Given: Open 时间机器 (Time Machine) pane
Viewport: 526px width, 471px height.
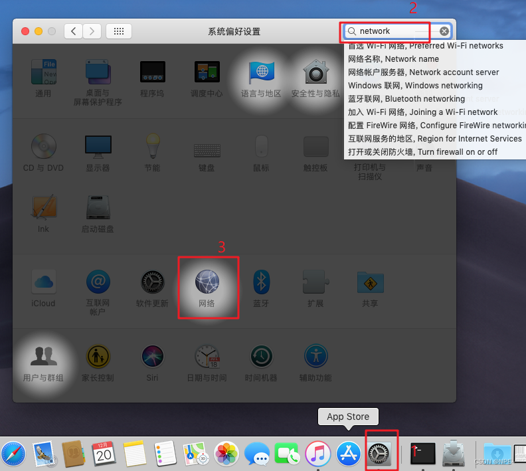Looking at the screenshot, I should 261,363.
